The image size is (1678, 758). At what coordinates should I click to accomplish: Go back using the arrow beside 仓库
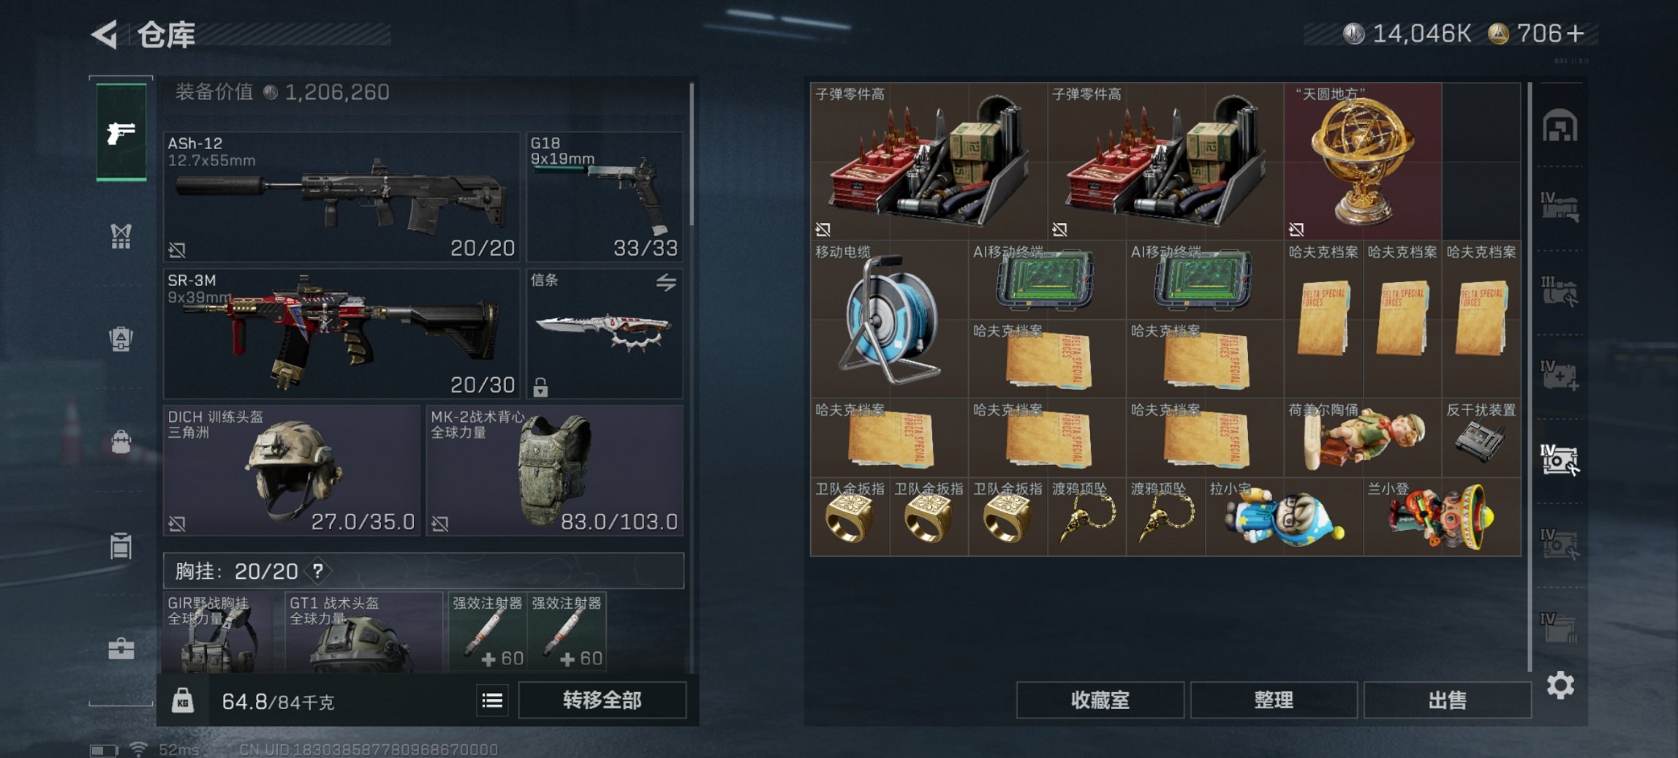click(x=105, y=34)
